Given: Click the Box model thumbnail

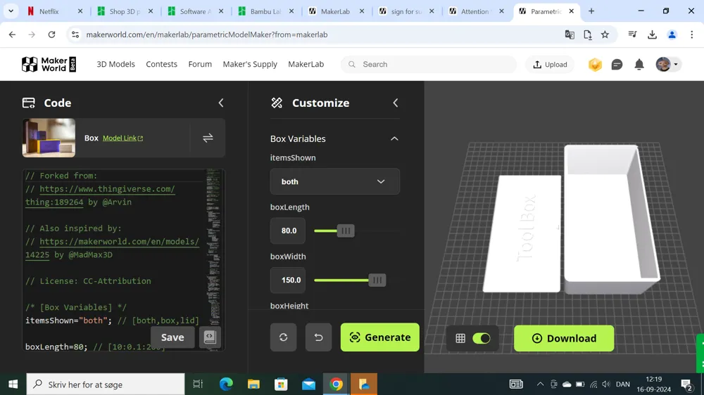Looking at the screenshot, I should coord(49,138).
